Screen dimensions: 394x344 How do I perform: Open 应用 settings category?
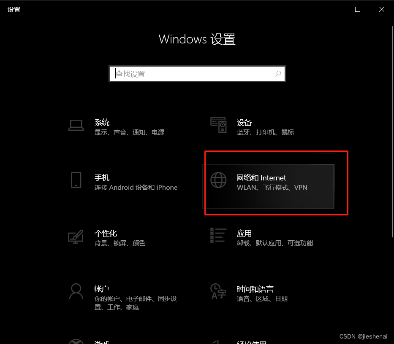click(x=244, y=234)
